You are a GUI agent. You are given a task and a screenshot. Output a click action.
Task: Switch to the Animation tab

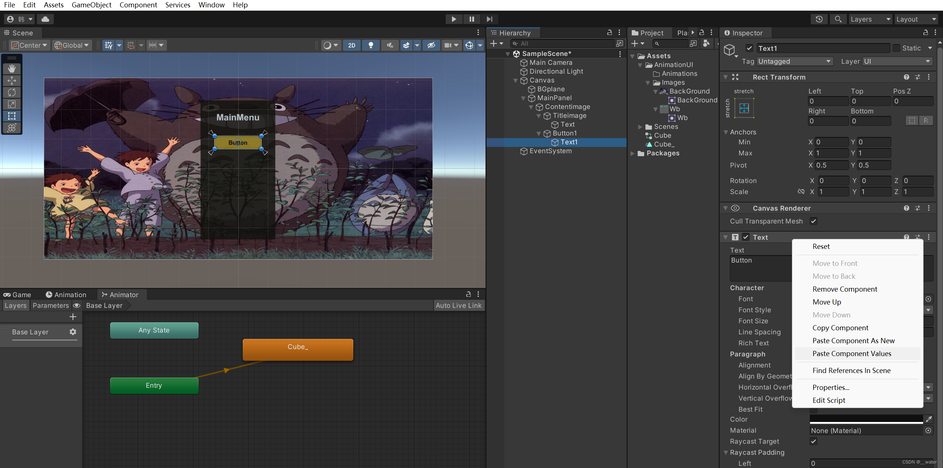[66, 295]
